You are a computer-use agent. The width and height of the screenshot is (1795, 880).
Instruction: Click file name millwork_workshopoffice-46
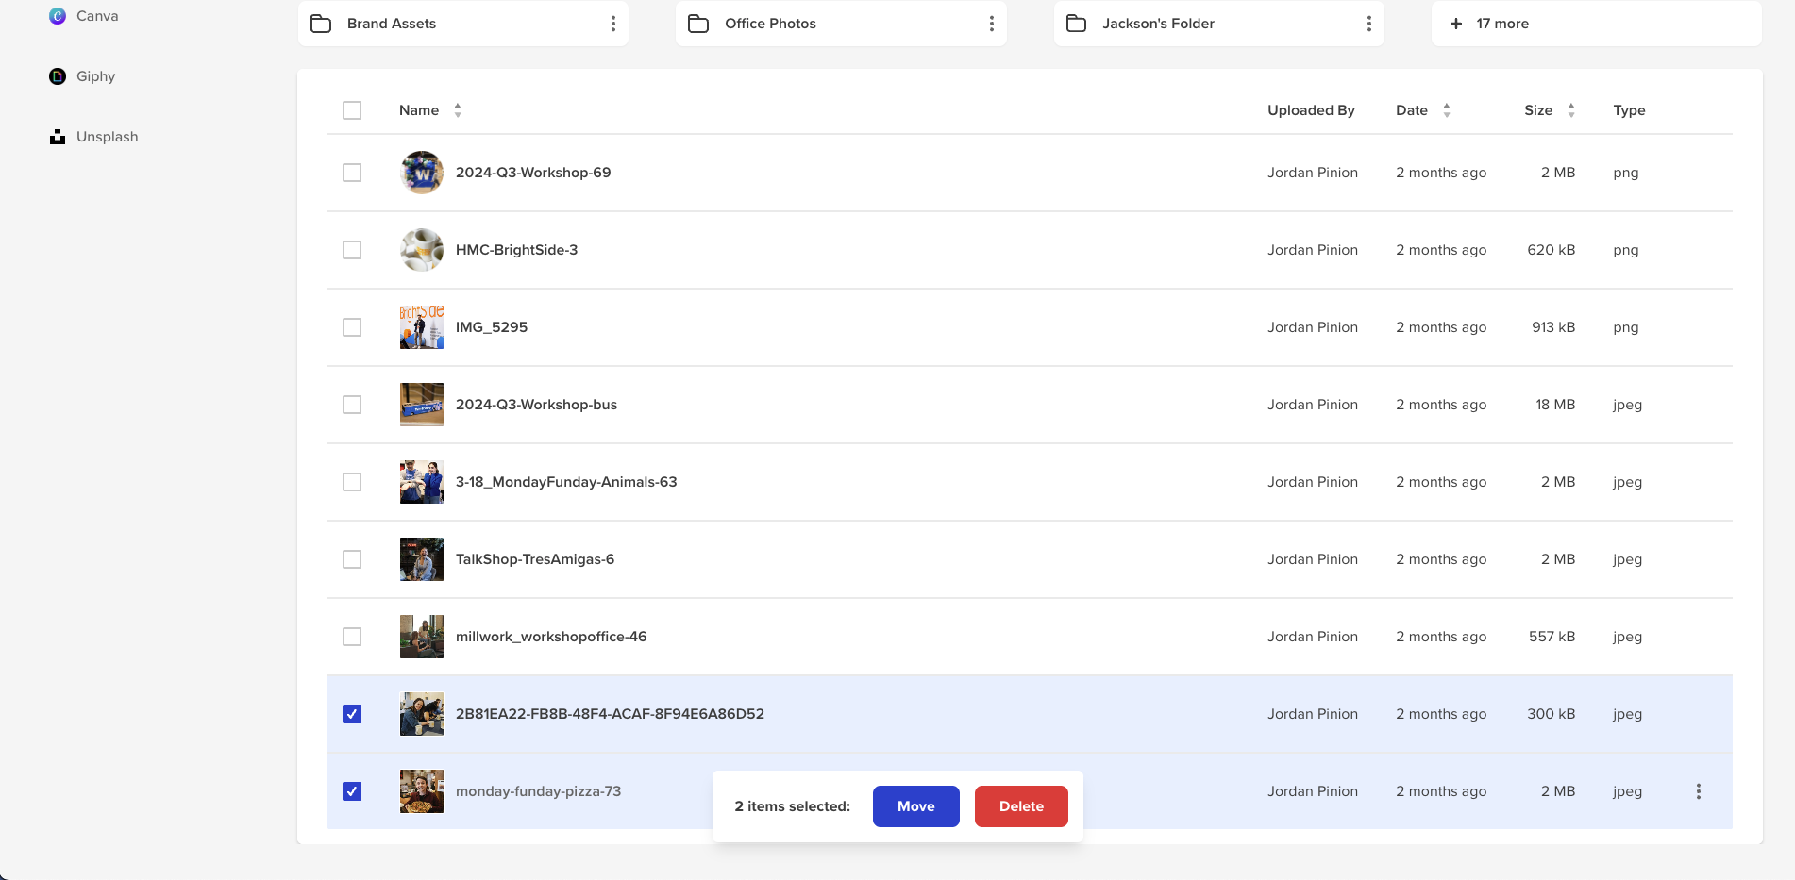coord(551,637)
